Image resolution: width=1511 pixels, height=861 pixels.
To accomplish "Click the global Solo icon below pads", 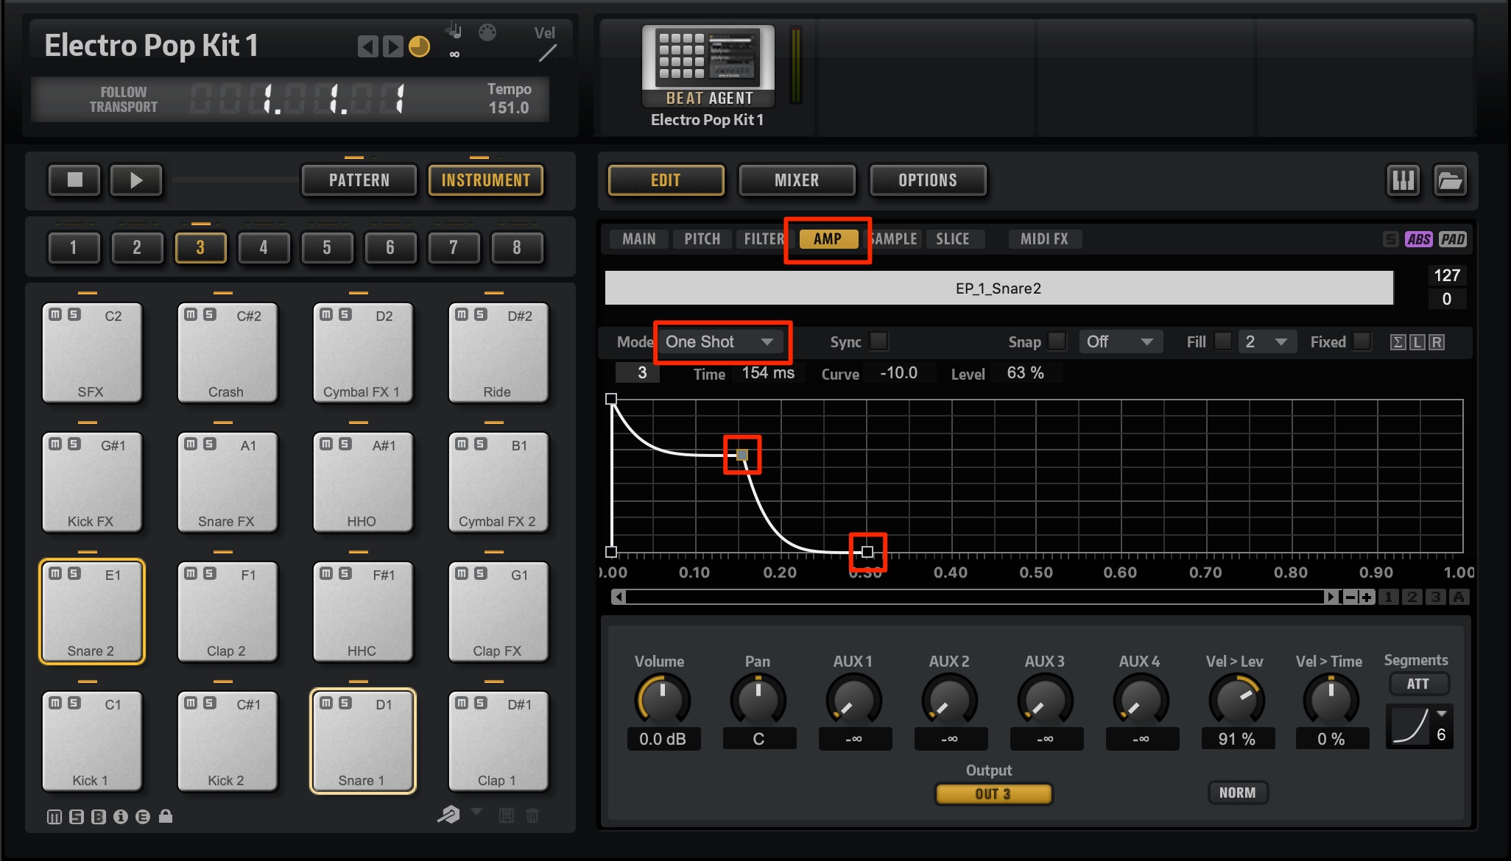I will pos(77,817).
